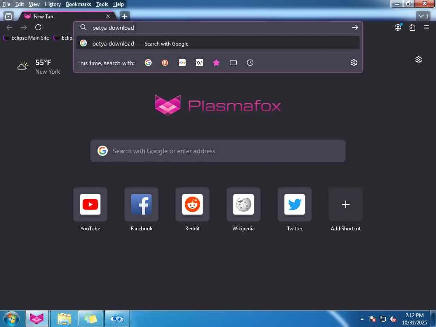Search this time with Google icon
The height and width of the screenshot is (327, 436).
pos(148,63)
